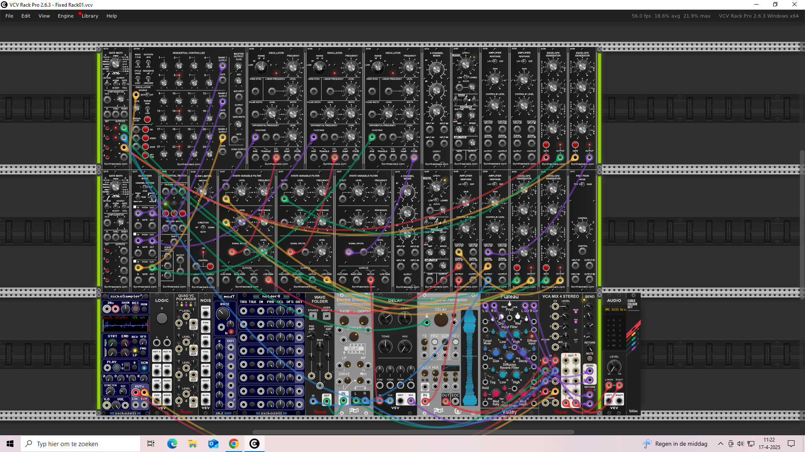Open Wave Folder OVER SAMPLE x4 selector

point(327,316)
